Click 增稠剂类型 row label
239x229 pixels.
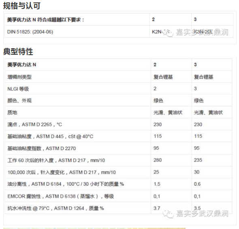point(19,77)
